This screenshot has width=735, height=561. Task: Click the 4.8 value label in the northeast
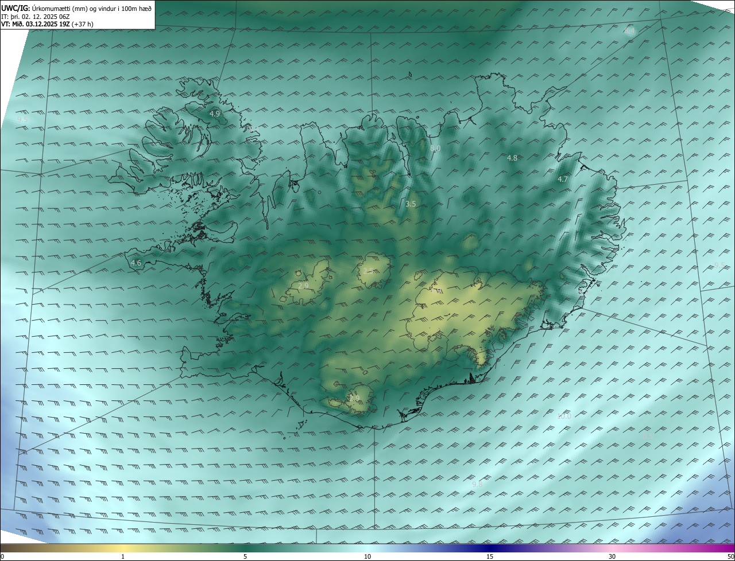click(512, 158)
